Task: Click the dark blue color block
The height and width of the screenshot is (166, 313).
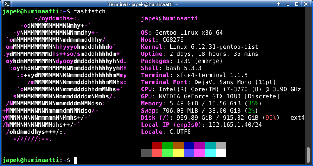Action: tap(189, 146)
